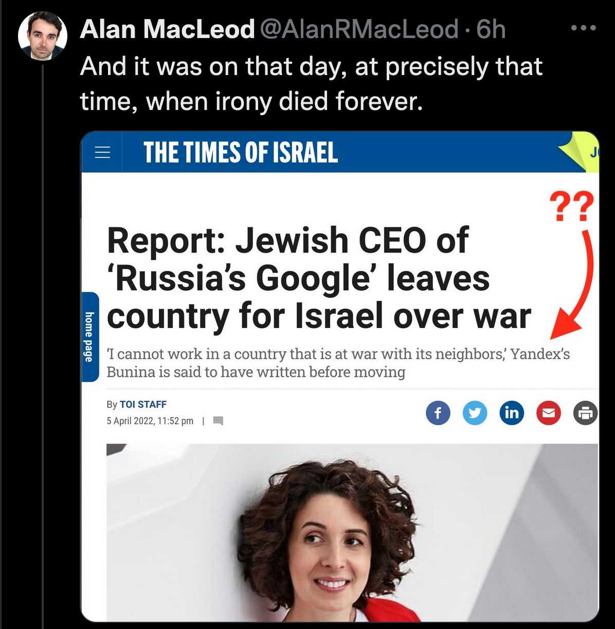Share article via Twitter bird icon

point(475,413)
